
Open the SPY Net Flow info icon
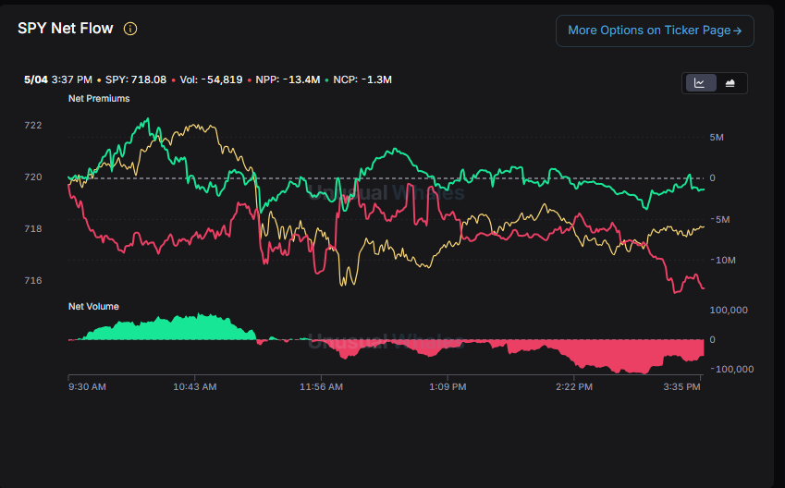tap(130, 29)
